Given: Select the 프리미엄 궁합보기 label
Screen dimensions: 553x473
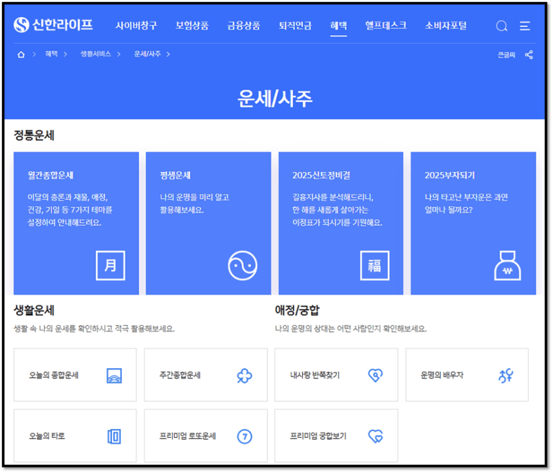Looking at the screenshot, I should pos(318,436).
